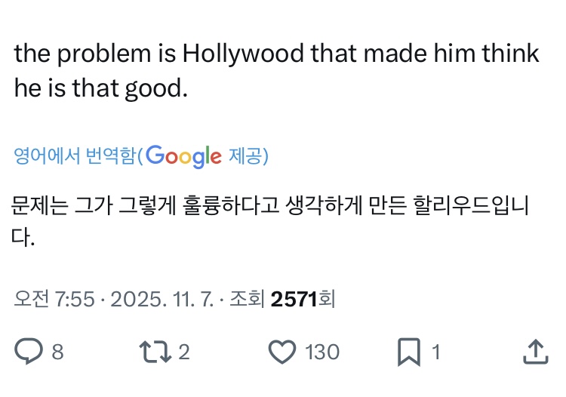The image size is (566, 397).
Task: Click the Google logo in the translation credit
Action: coord(183,155)
